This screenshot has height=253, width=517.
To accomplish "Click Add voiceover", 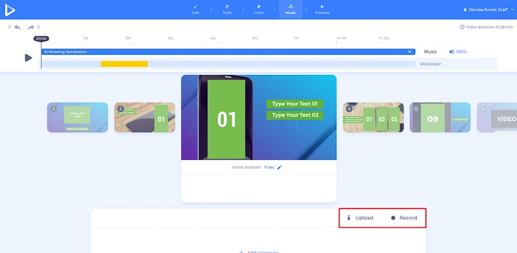I will point(259,252).
